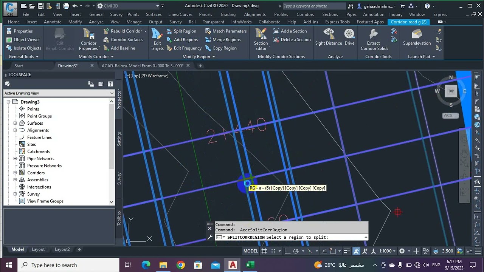Viewport: 484px width, 272px height.
Task: Expand the Alignments tree node
Action: point(15,130)
